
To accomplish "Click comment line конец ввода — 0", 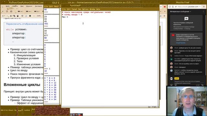I will point(72,15).
